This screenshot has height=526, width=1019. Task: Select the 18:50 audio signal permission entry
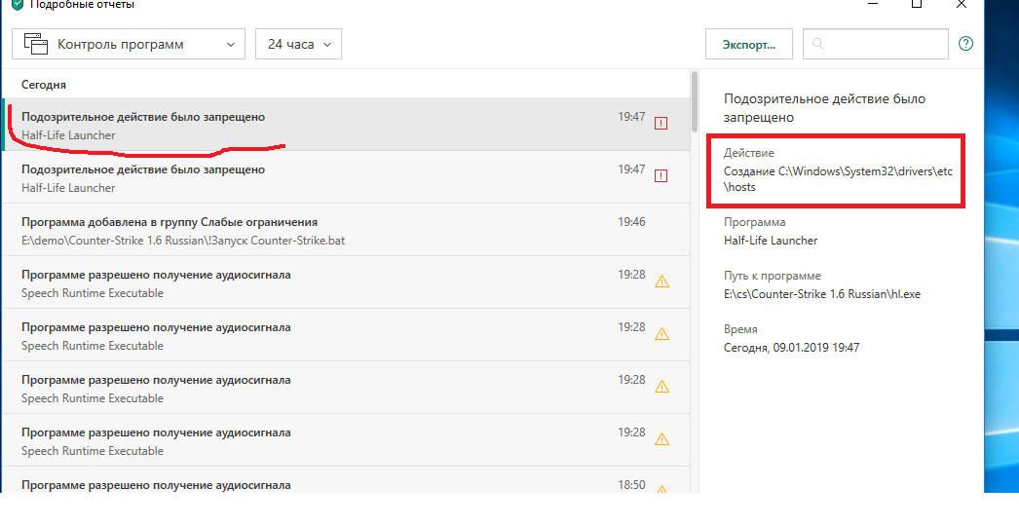coord(347,482)
